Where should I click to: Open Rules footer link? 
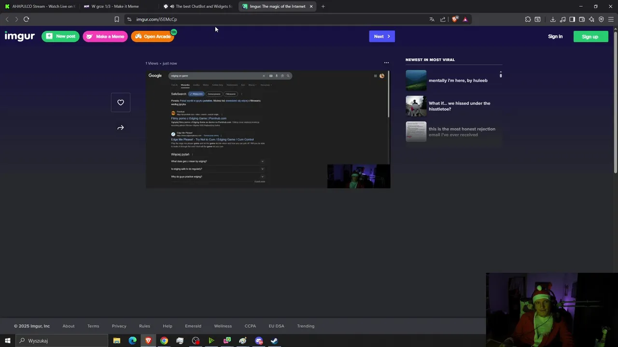click(144, 326)
